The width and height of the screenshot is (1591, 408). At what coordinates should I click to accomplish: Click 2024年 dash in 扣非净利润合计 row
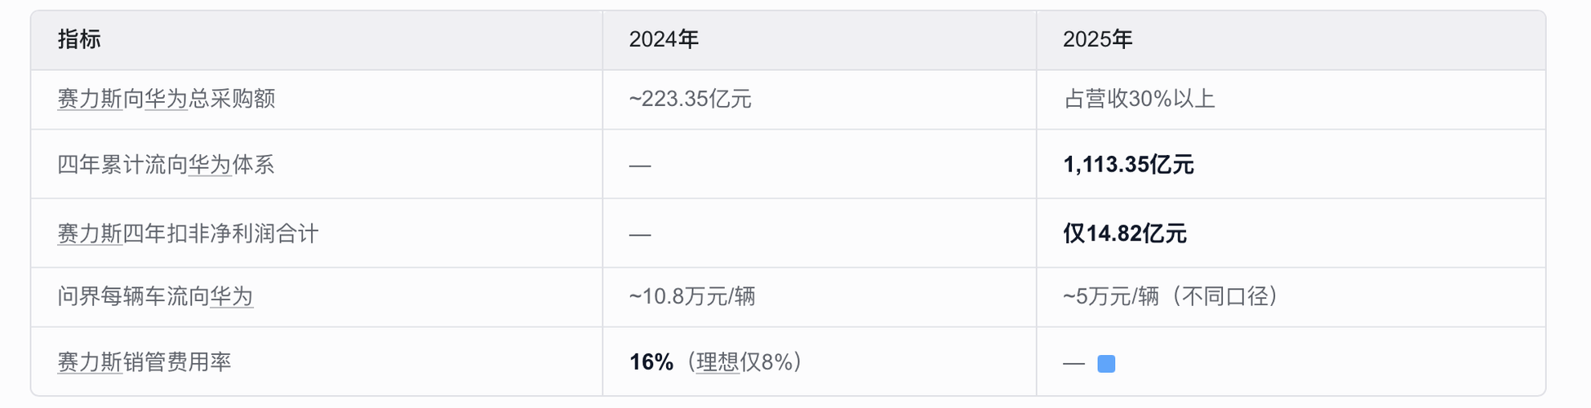click(x=640, y=235)
